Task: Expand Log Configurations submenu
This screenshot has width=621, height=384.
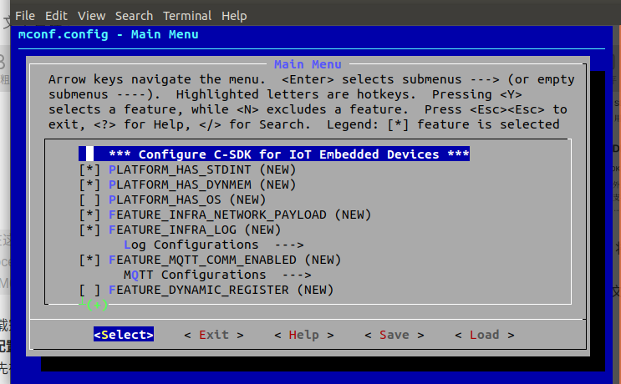Action: (214, 245)
